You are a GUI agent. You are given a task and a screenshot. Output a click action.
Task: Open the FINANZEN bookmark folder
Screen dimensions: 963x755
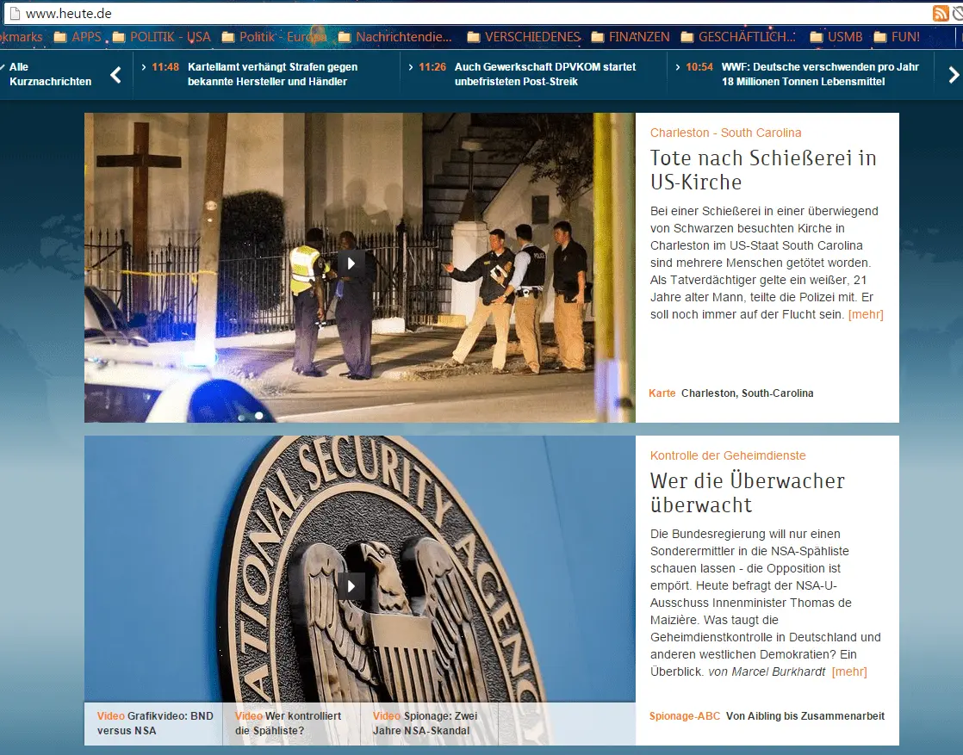coord(631,37)
